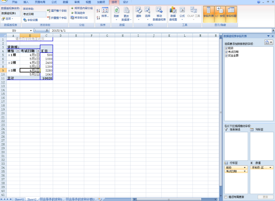Screen dimensions: 275x201
Task: Uncheck the 班级 field checkbox
Action: pyautogui.click(x=226, y=48)
